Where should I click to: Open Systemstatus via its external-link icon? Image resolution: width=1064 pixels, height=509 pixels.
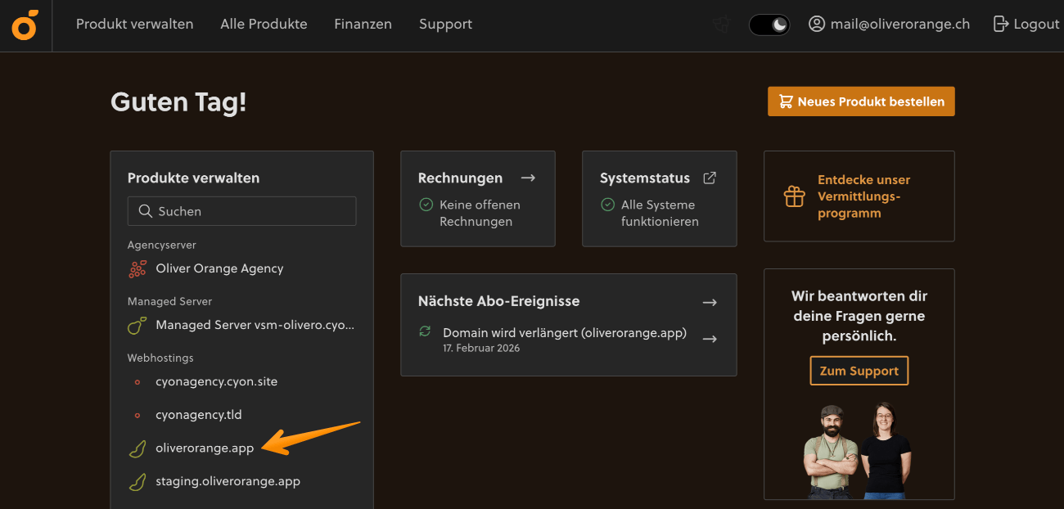click(709, 177)
